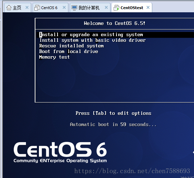This screenshot has height=178, width=194.
Task: Click the running VM icon on CentOStest tab
Action: [116, 8]
